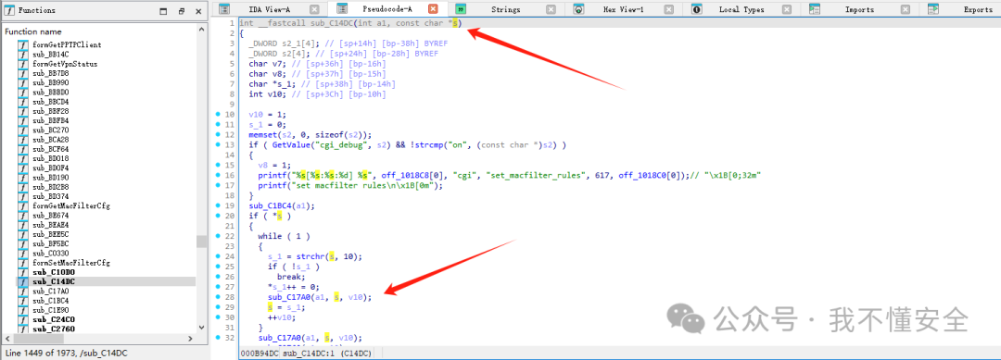Toggle breakpoint dot on line 28

[x=219, y=298]
